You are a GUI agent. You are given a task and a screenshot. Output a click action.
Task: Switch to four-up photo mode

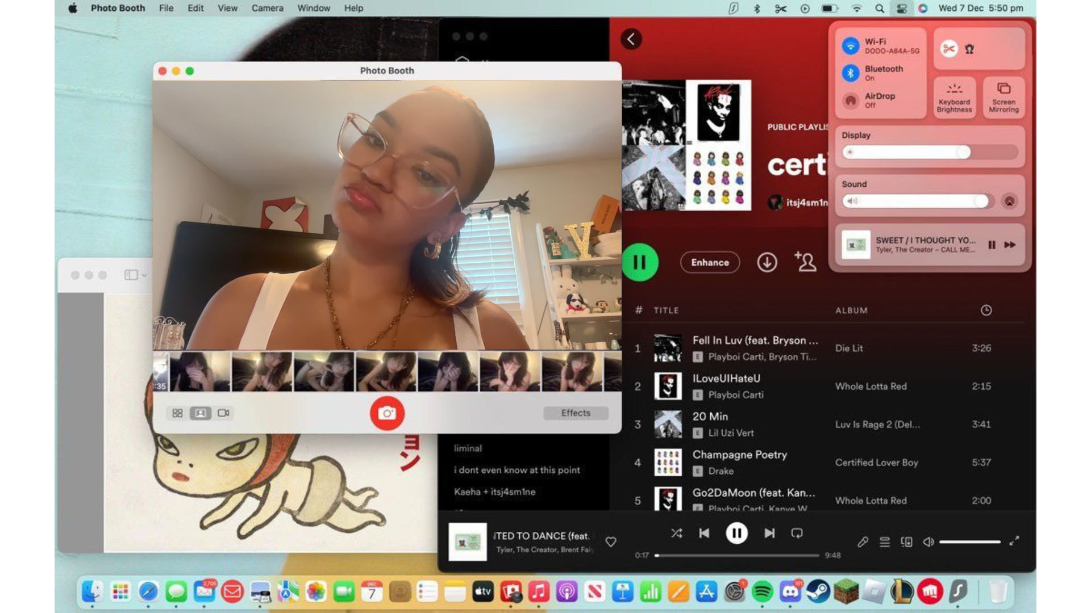pos(177,413)
